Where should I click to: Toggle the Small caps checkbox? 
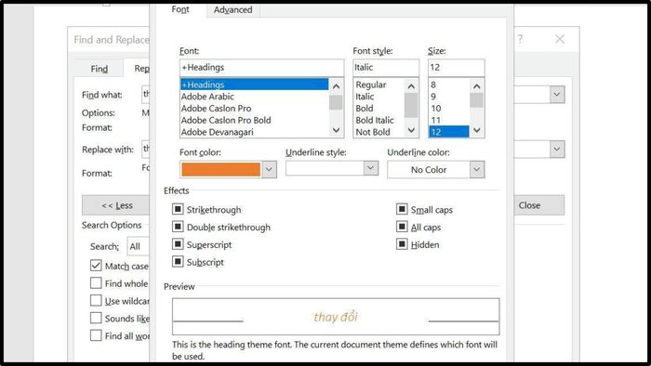point(402,209)
